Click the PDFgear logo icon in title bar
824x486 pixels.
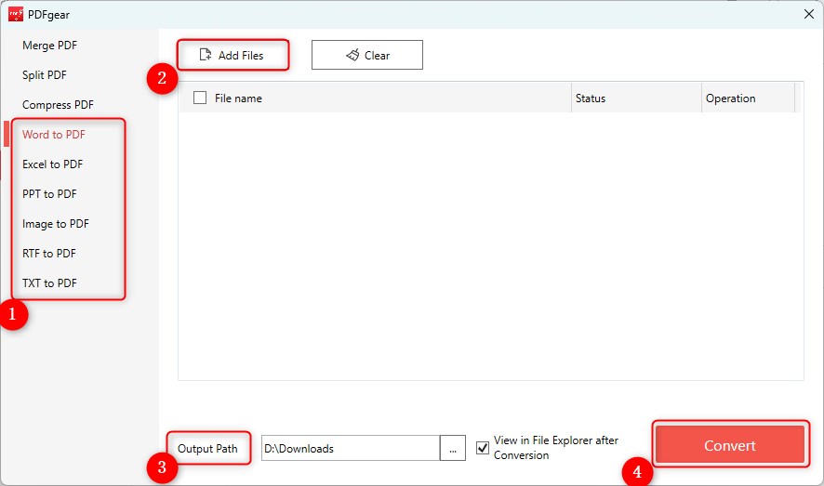15,15
